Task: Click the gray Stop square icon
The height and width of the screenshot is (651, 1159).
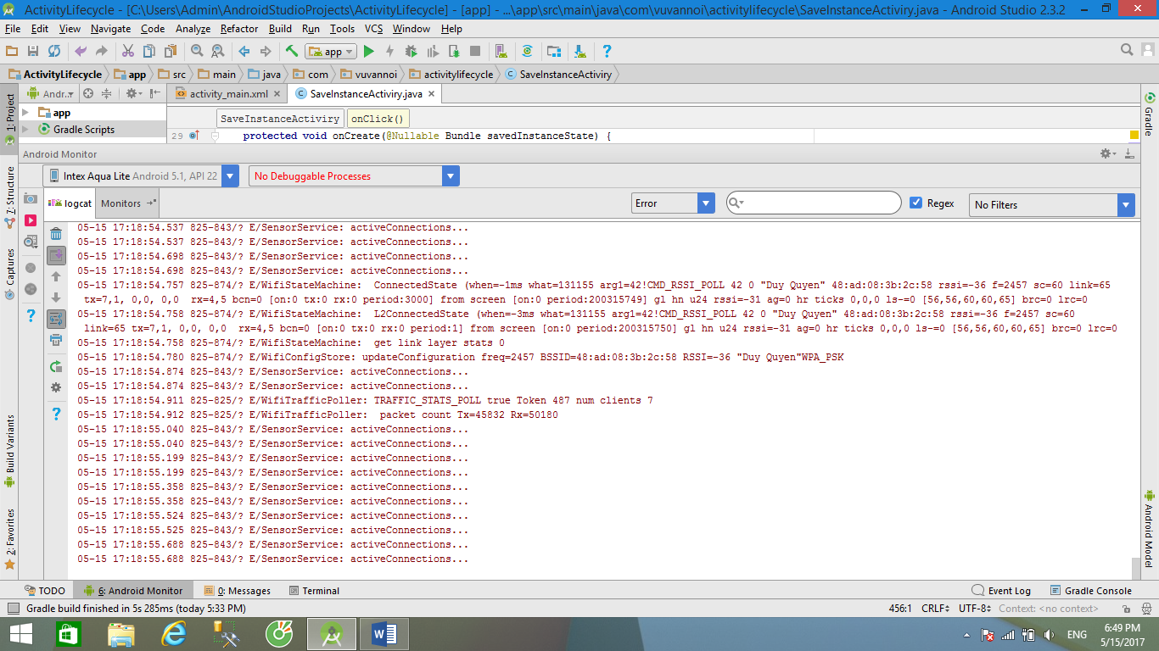Action: click(x=475, y=52)
